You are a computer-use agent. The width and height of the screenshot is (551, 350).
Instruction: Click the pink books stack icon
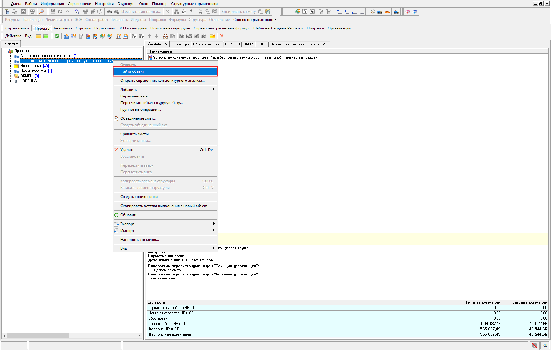pos(407,12)
